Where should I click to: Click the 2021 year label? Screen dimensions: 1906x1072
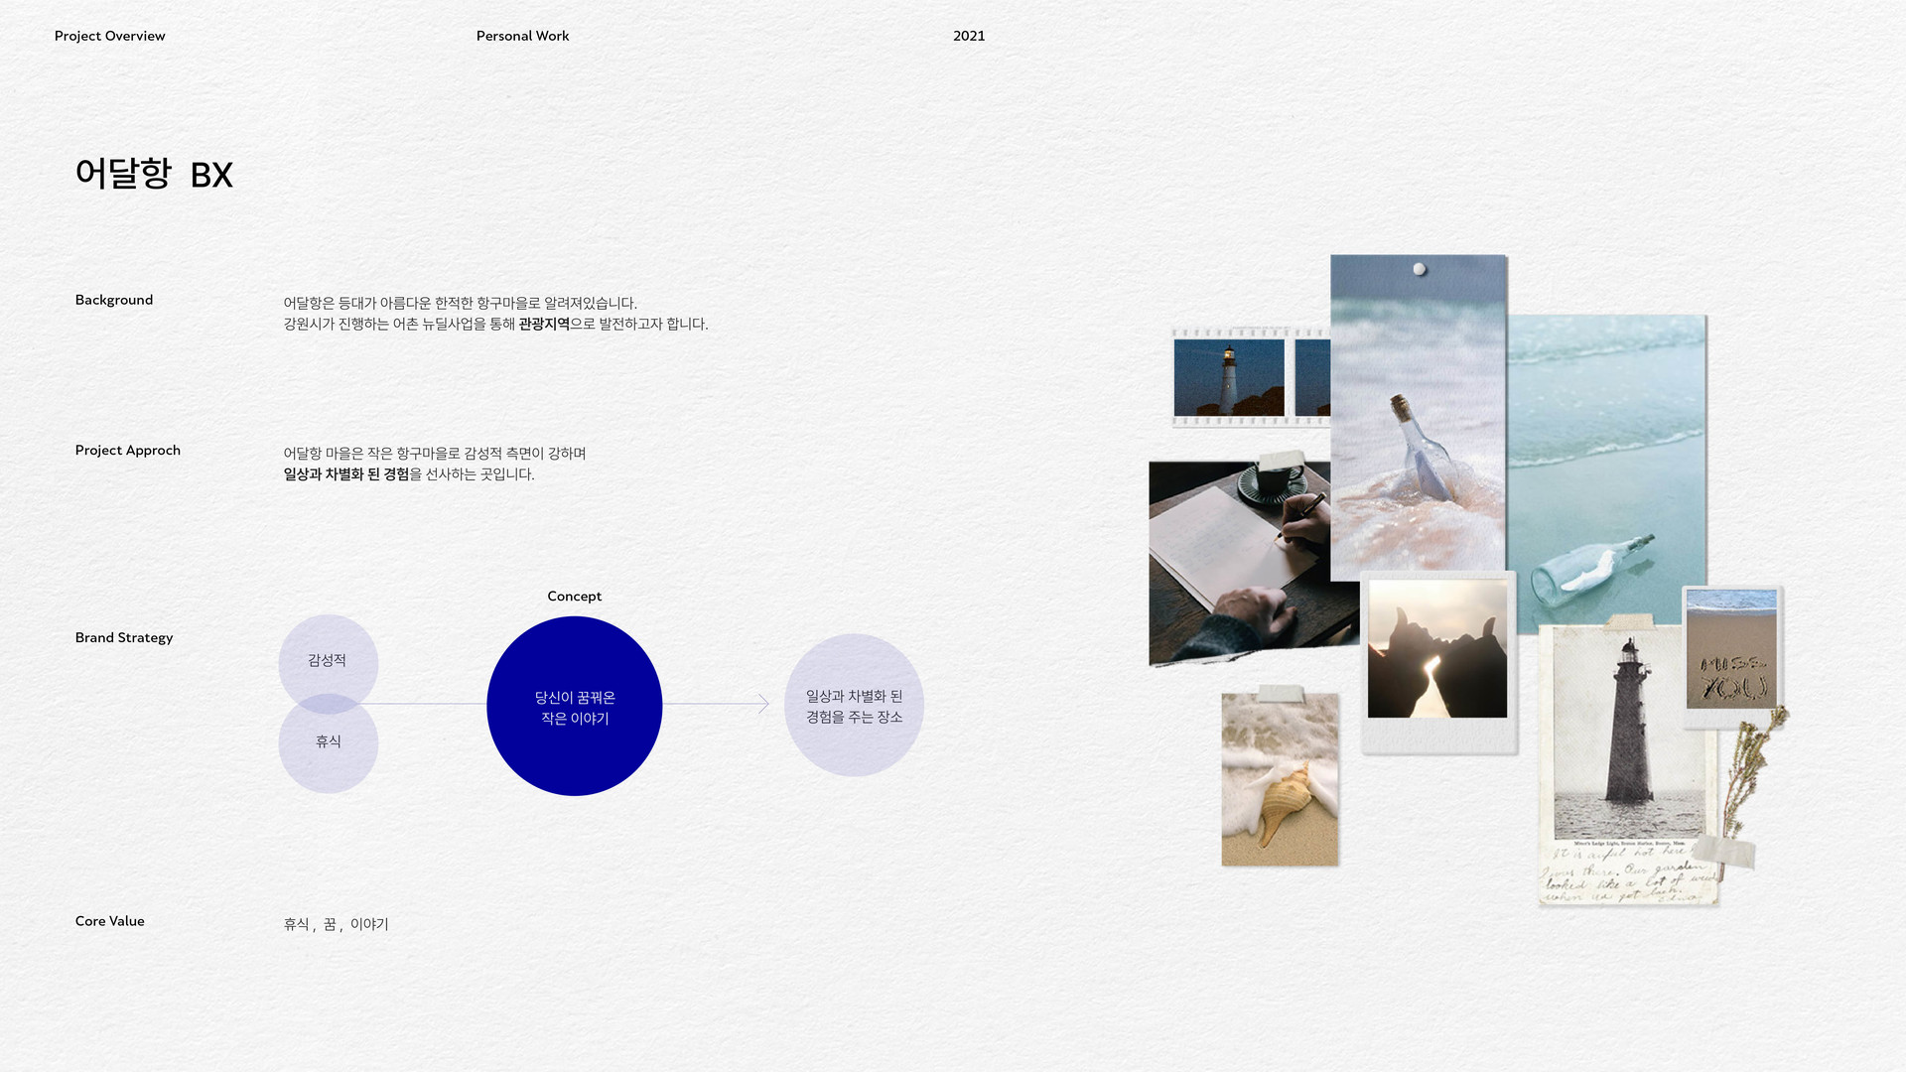point(968,36)
